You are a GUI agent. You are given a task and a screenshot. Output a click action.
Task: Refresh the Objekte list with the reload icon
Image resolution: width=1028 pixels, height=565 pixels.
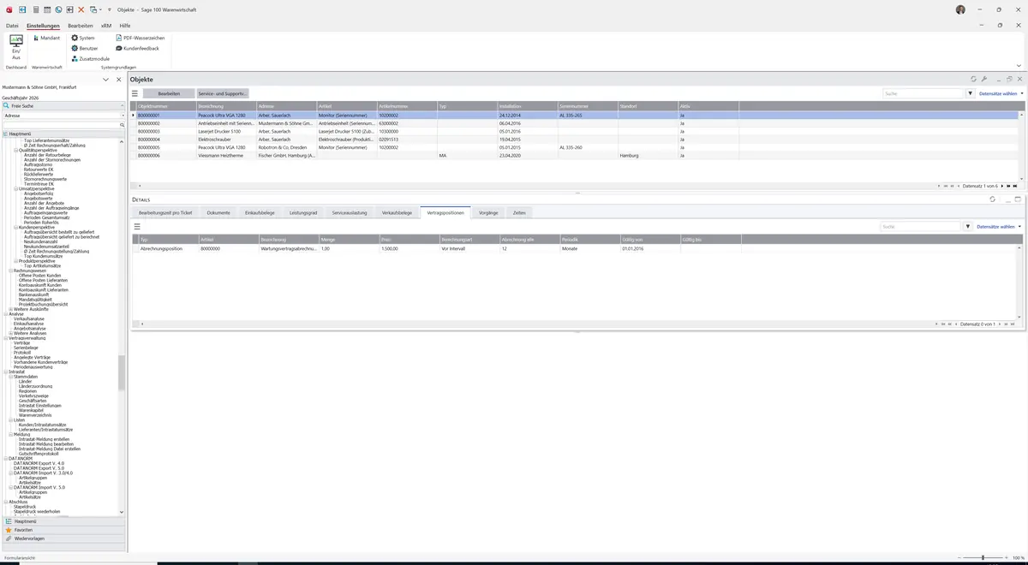coord(973,79)
